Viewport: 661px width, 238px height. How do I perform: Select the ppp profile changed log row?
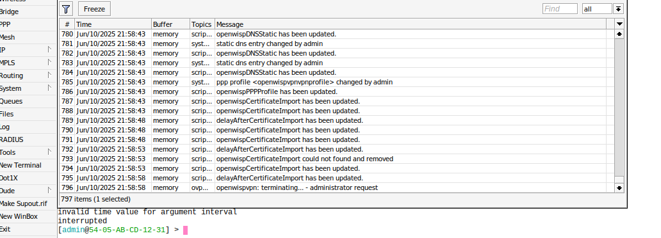(336, 82)
